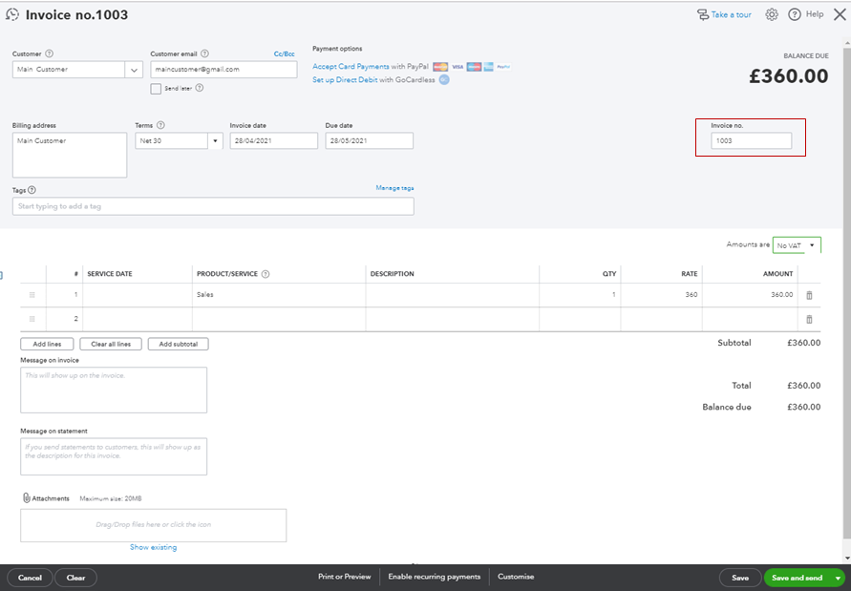Click the Customer help tooltip icon
This screenshot has height=591, width=851.
point(49,53)
